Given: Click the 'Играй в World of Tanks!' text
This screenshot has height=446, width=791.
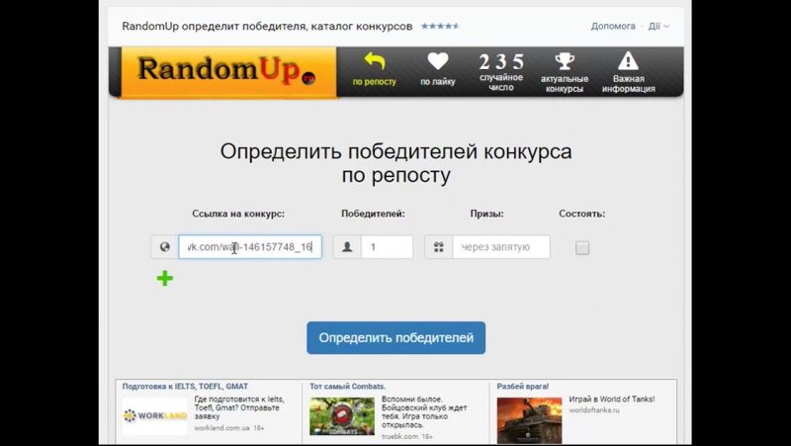Looking at the screenshot, I should coord(612,400).
